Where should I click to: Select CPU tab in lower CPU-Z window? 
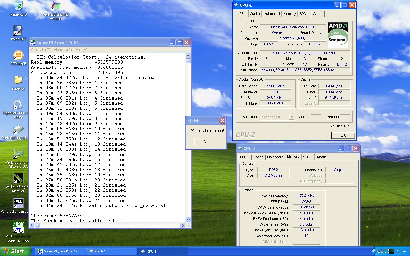point(243,157)
